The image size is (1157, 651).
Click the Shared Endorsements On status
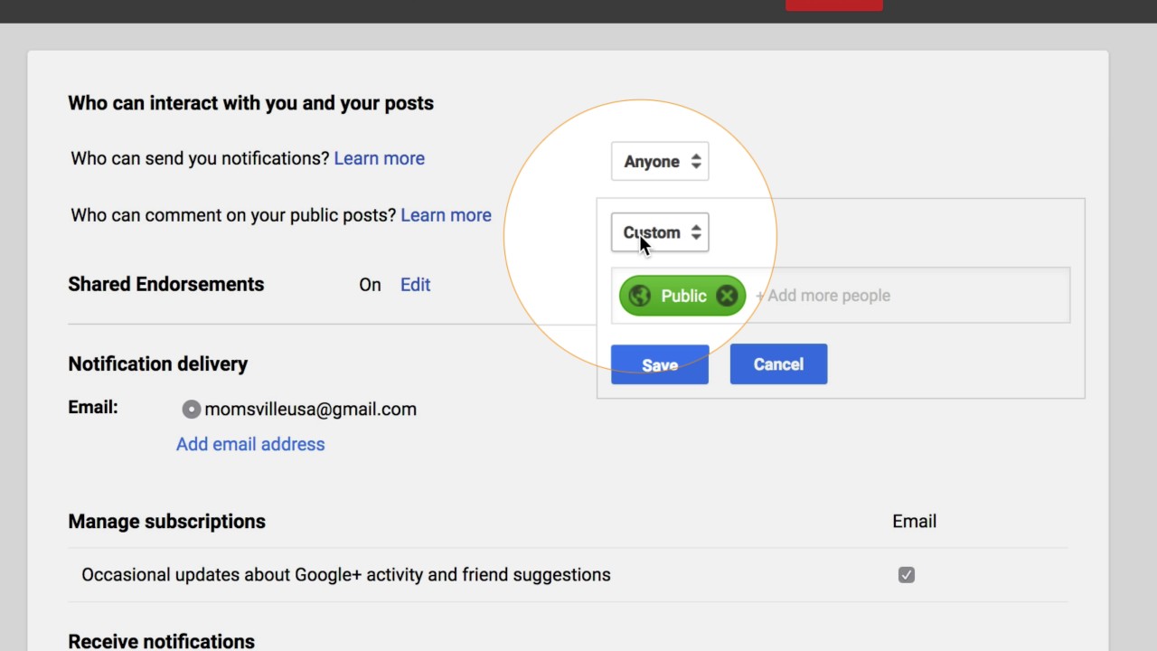[370, 285]
